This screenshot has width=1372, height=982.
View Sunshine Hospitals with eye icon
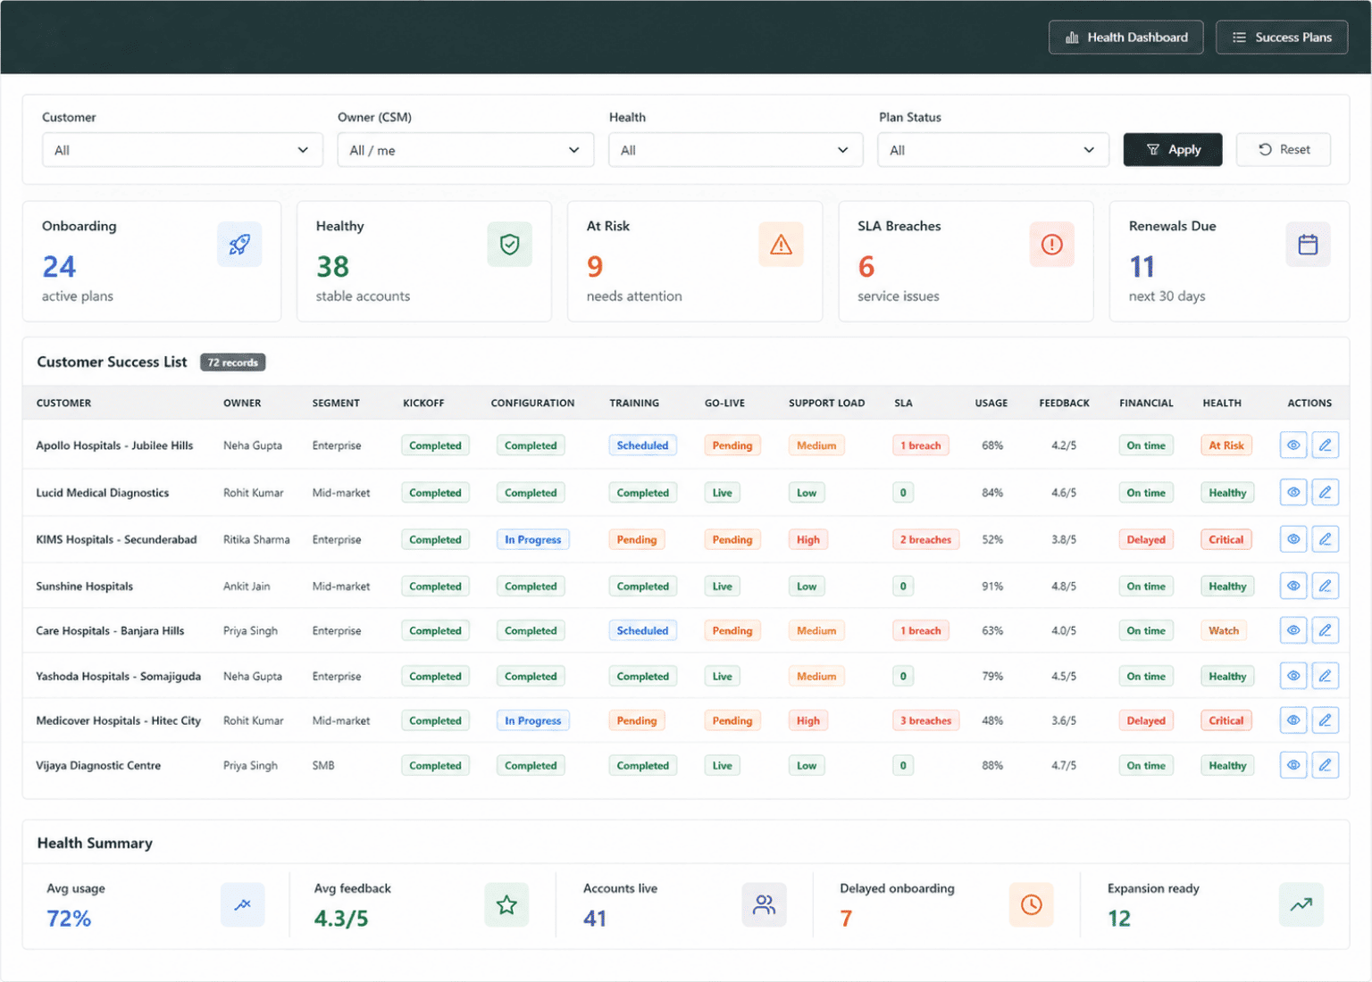click(1293, 586)
